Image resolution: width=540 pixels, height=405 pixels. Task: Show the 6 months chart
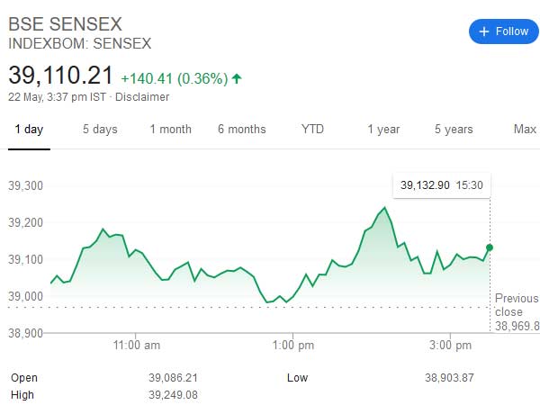pos(242,130)
